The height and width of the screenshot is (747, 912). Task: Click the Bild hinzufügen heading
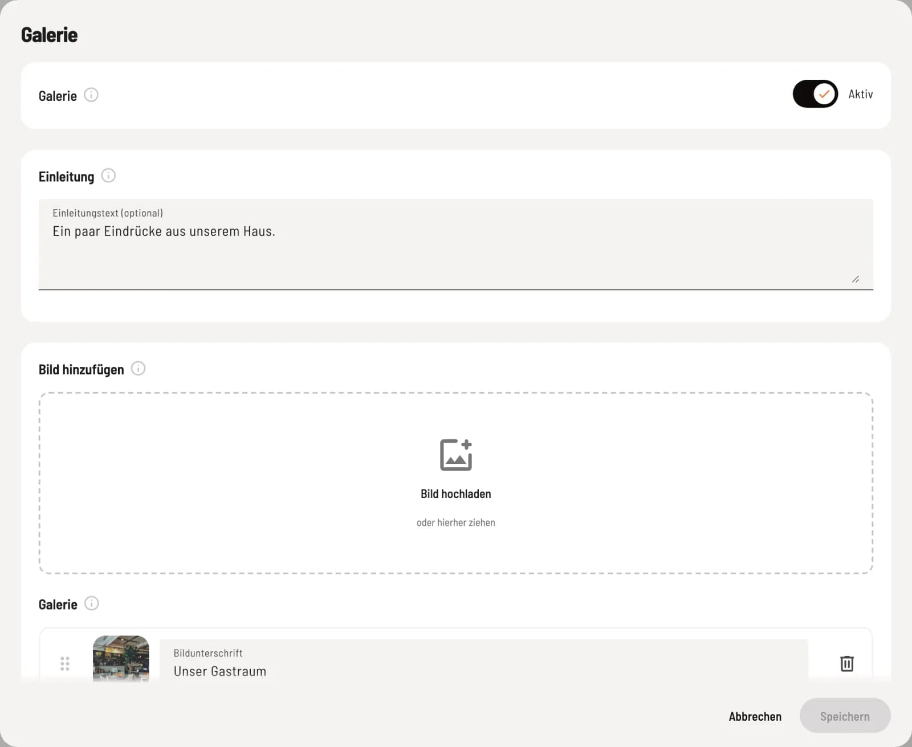[81, 369]
